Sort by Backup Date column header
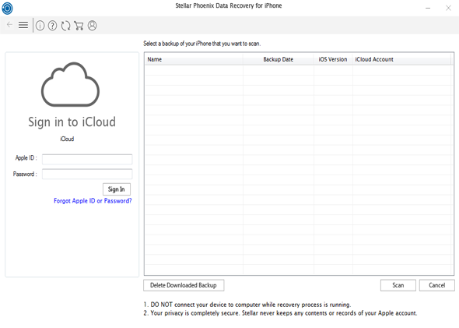459x328 pixels. [x=278, y=59]
